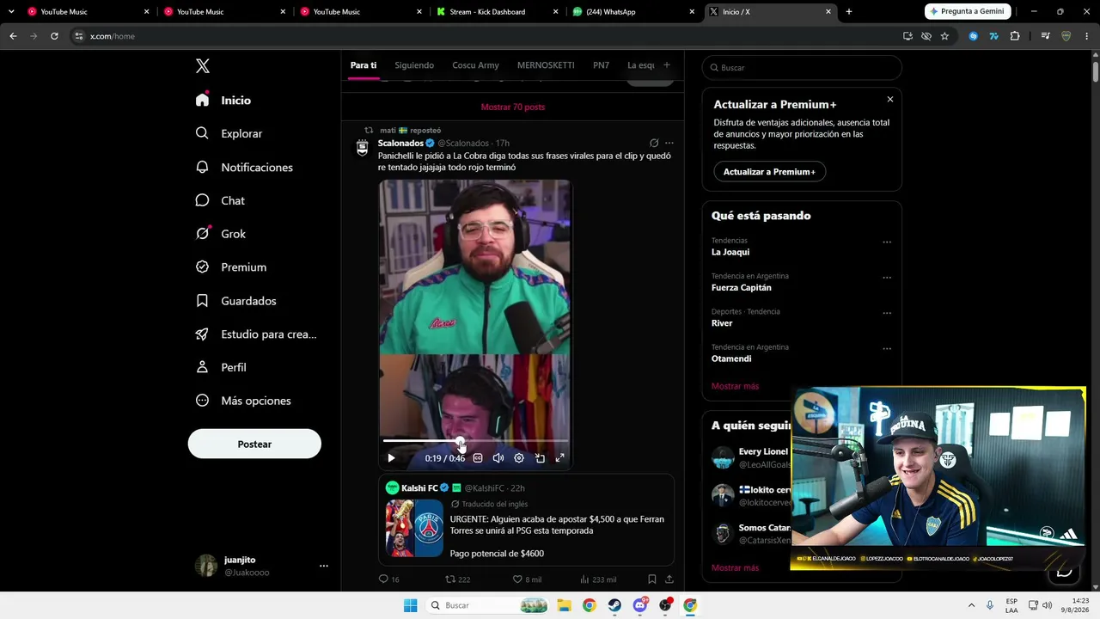Select the Para ti tab
The image size is (1100, 619).
[364, 65]
